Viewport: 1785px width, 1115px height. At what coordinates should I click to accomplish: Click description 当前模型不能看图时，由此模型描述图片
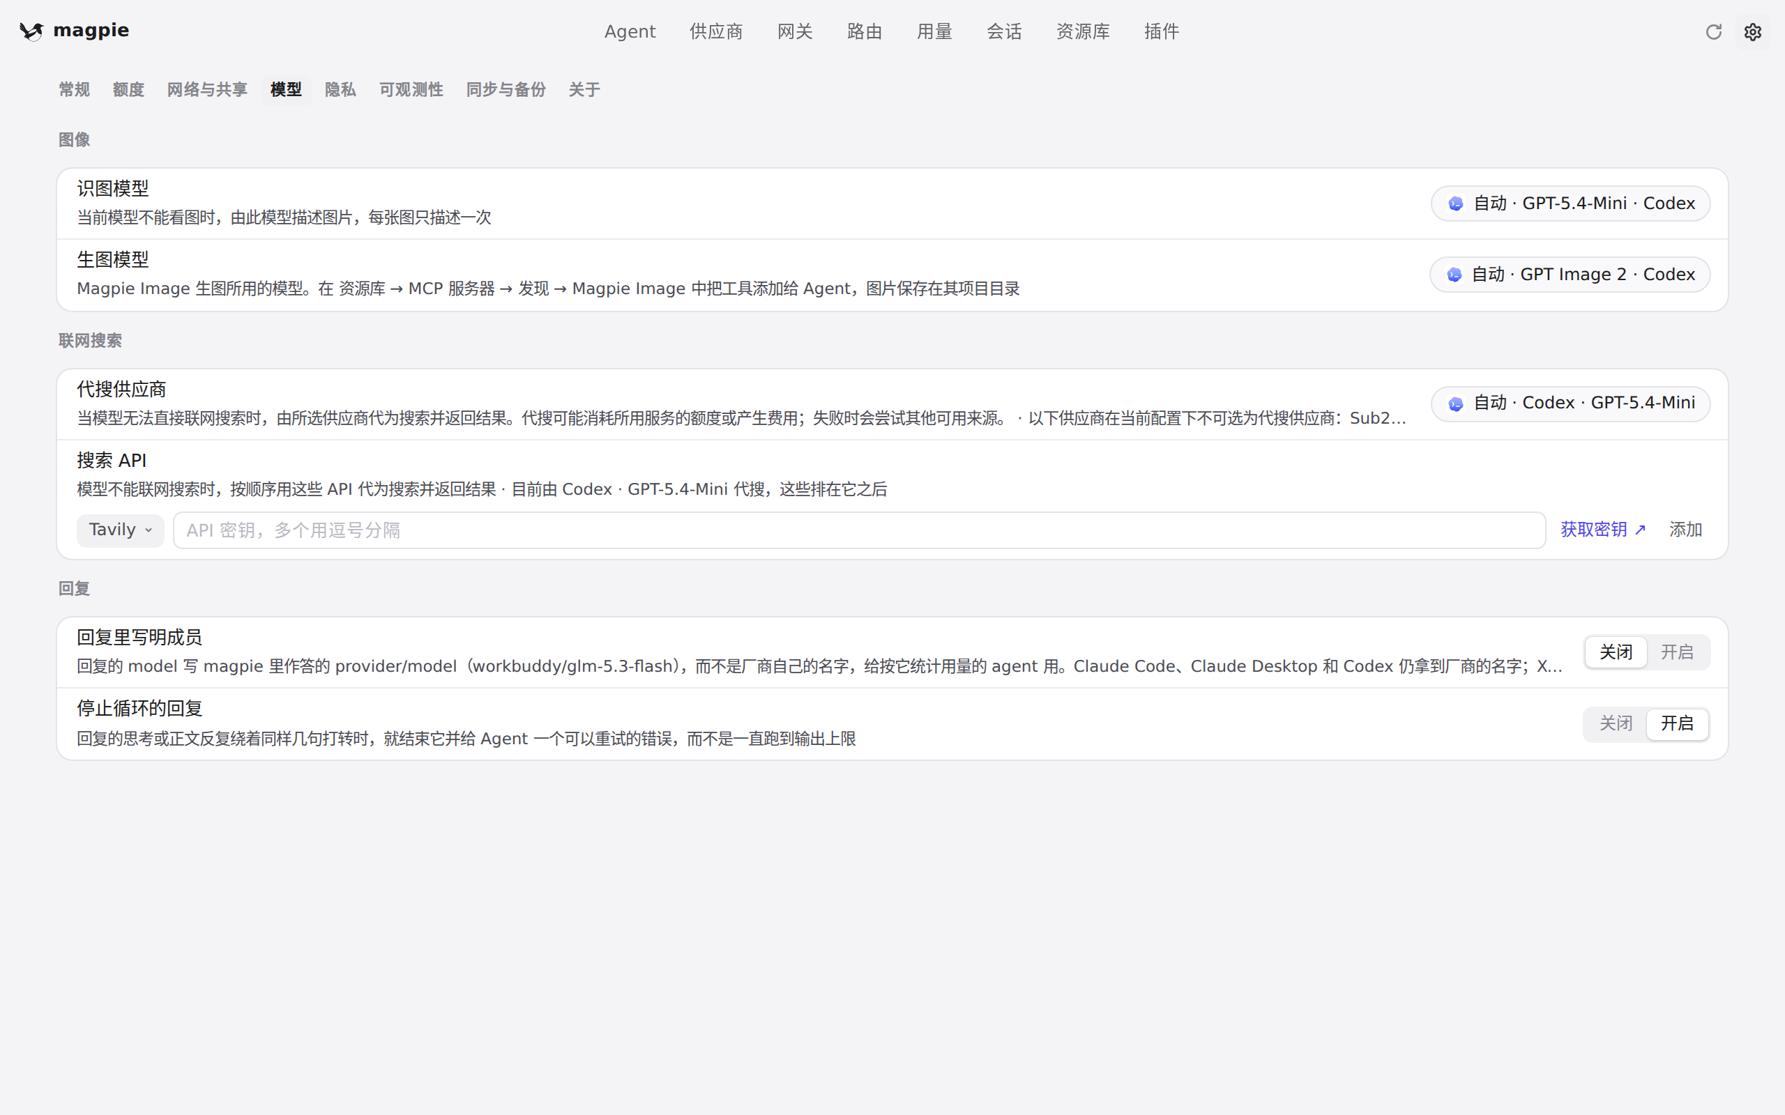284,217
